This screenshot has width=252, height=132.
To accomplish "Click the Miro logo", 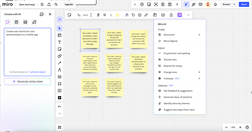I will [8, 4].
